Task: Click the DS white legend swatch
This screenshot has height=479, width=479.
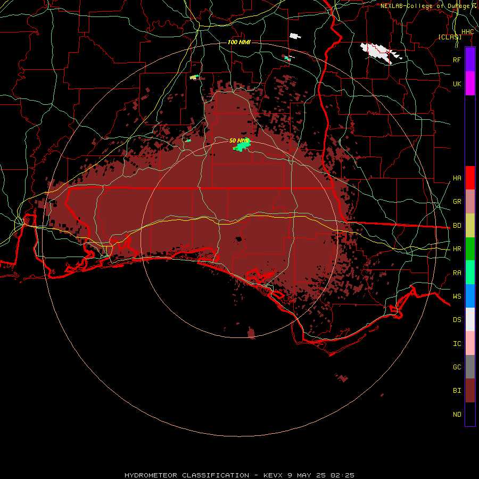Action: 470,319
